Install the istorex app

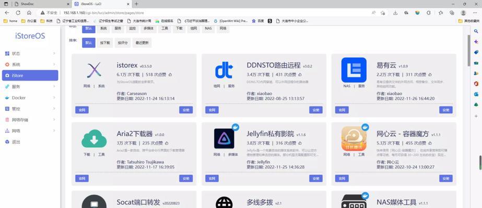coord(186,110)
